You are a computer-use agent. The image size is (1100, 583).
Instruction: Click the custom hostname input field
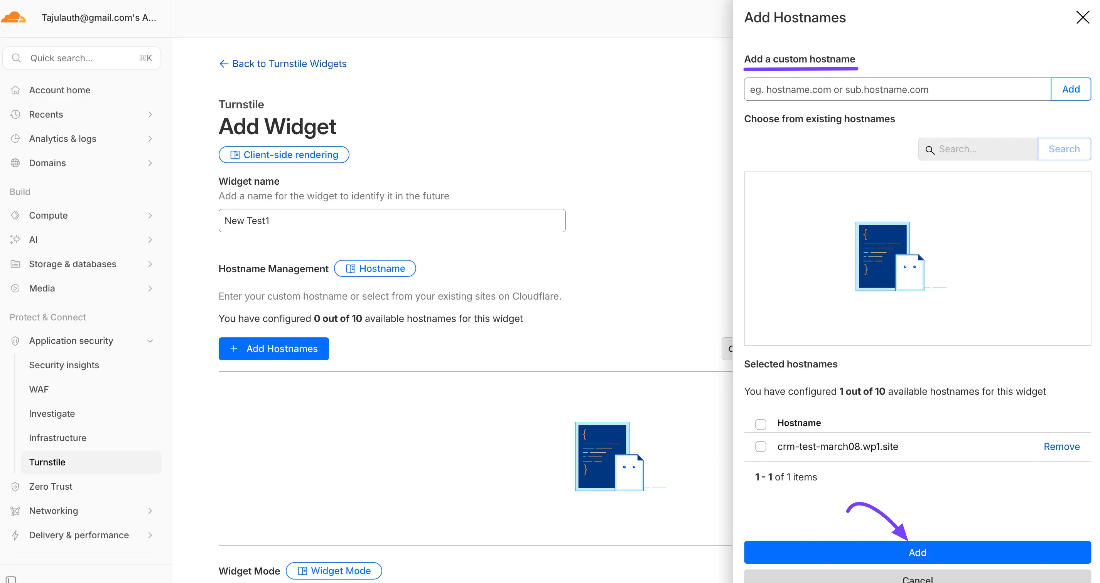897,89
